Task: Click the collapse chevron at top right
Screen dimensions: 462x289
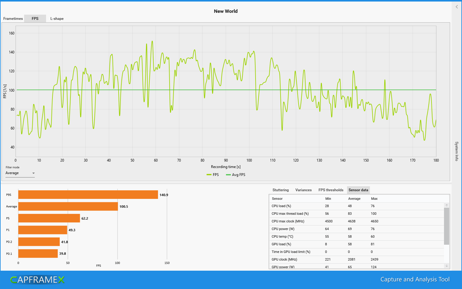Action: point(457,7)
